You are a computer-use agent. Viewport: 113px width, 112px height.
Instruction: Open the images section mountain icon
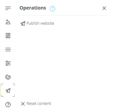8,22
